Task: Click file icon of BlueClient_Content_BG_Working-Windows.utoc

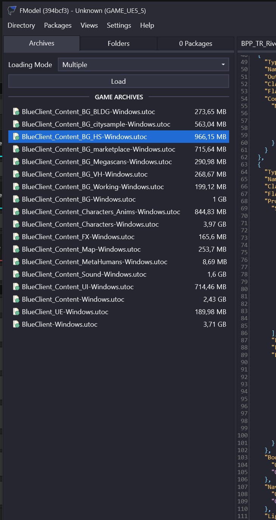Action: click(16, 187)
